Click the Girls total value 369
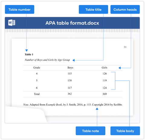Image resolution: width=145 pixels, height=140 pixels. (105, 94)
